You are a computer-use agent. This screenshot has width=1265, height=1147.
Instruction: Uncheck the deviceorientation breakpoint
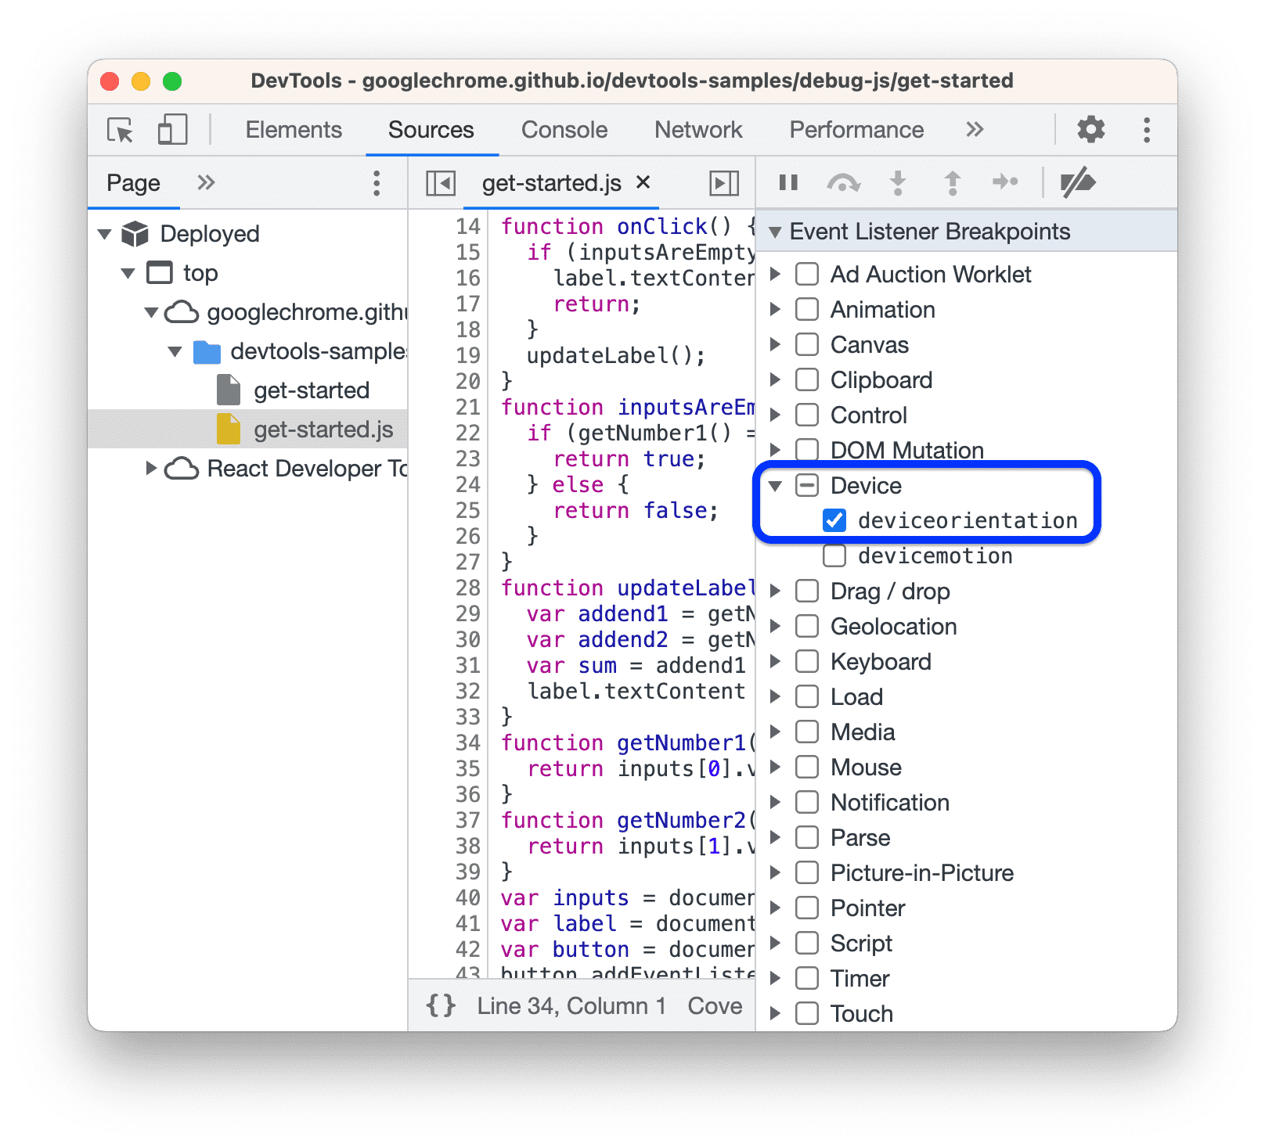click(x=834, y=520)
